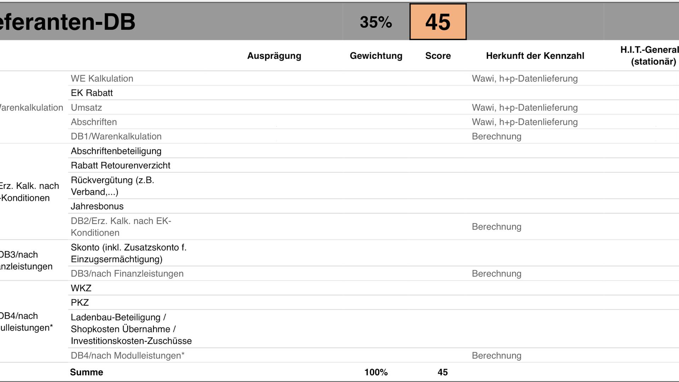Image resolution: width=679 pixels, height=382 pixels.
Task: Click the PKZ row label
Action: (80, 302)
